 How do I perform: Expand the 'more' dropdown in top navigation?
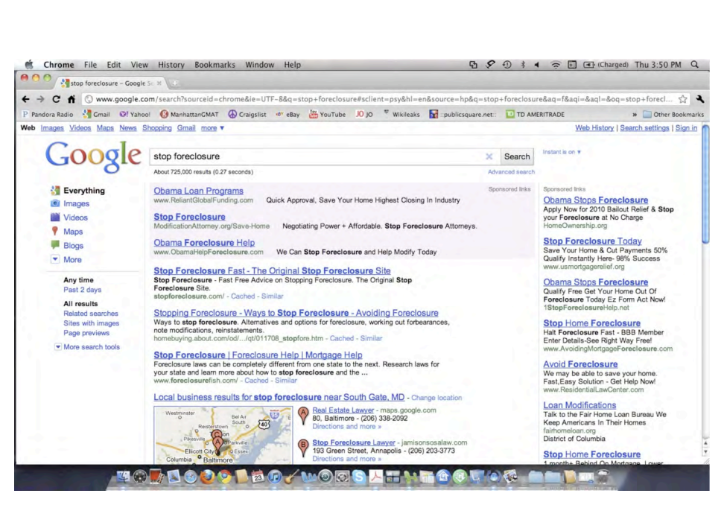[212, 128]
